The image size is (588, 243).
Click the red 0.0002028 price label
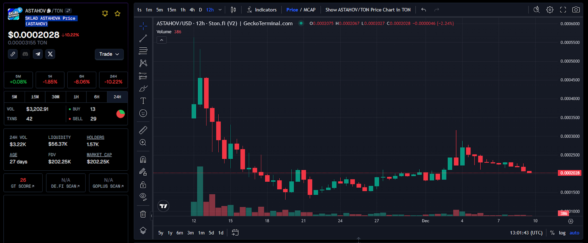coord(570,173)
